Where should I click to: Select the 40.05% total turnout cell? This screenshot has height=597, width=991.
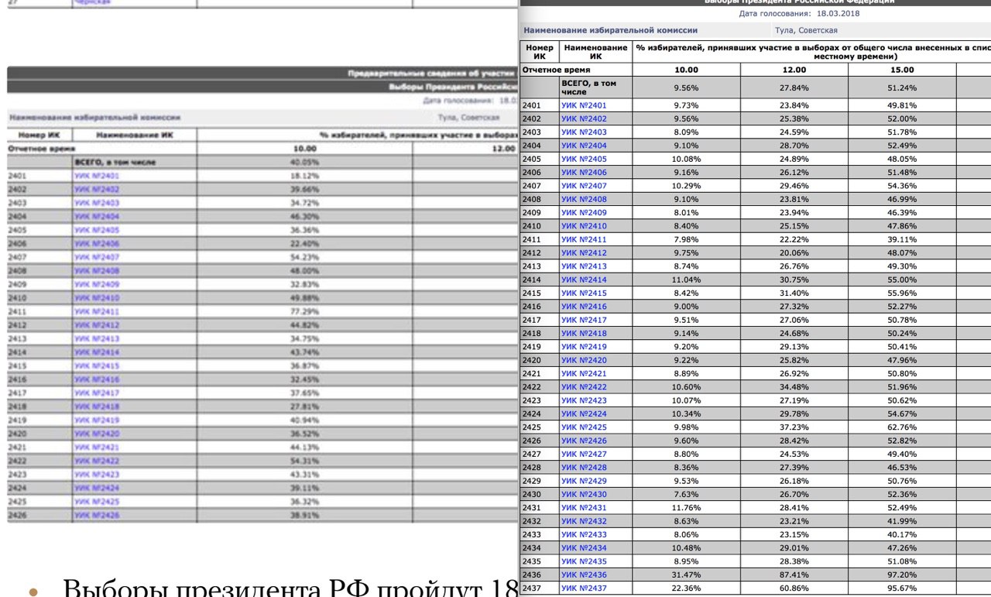304,162
